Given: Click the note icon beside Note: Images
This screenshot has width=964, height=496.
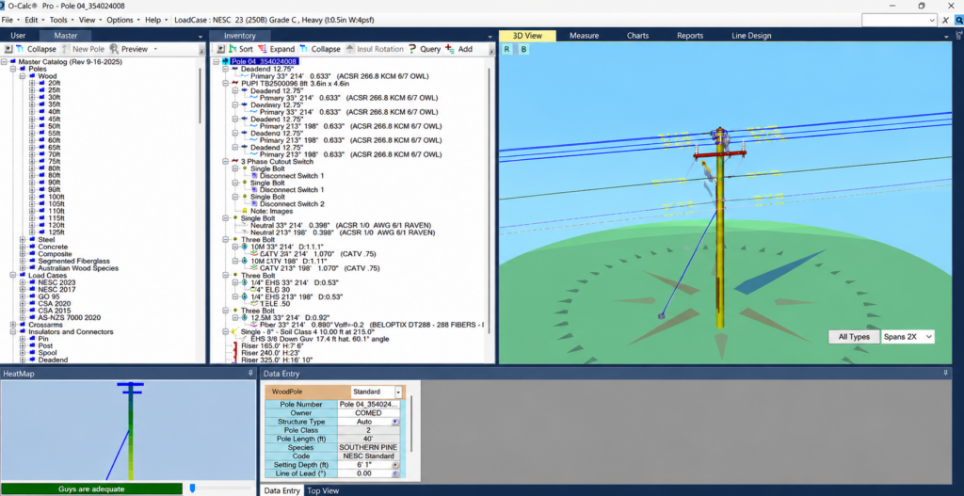Looking at the screenshot, I should [x=244, y=211].
